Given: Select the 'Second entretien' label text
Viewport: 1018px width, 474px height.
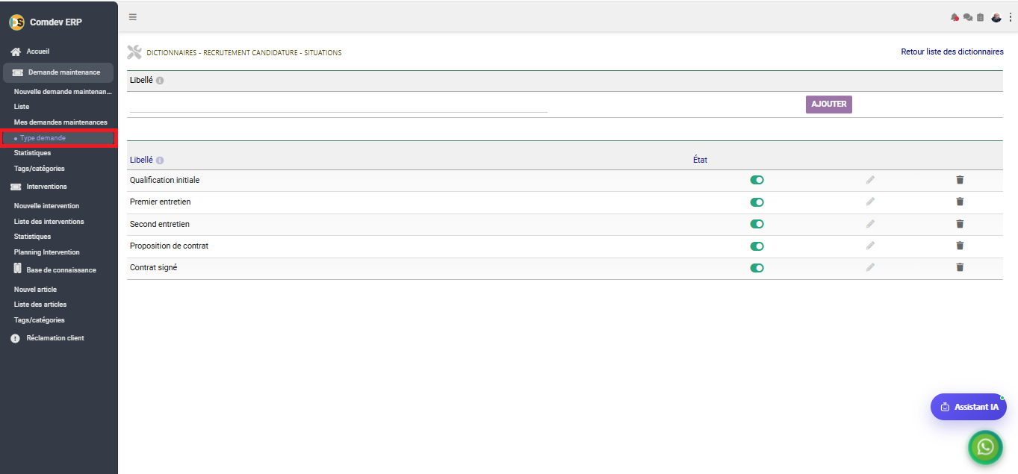Looking at the screenshot, I should pos(160,224).
